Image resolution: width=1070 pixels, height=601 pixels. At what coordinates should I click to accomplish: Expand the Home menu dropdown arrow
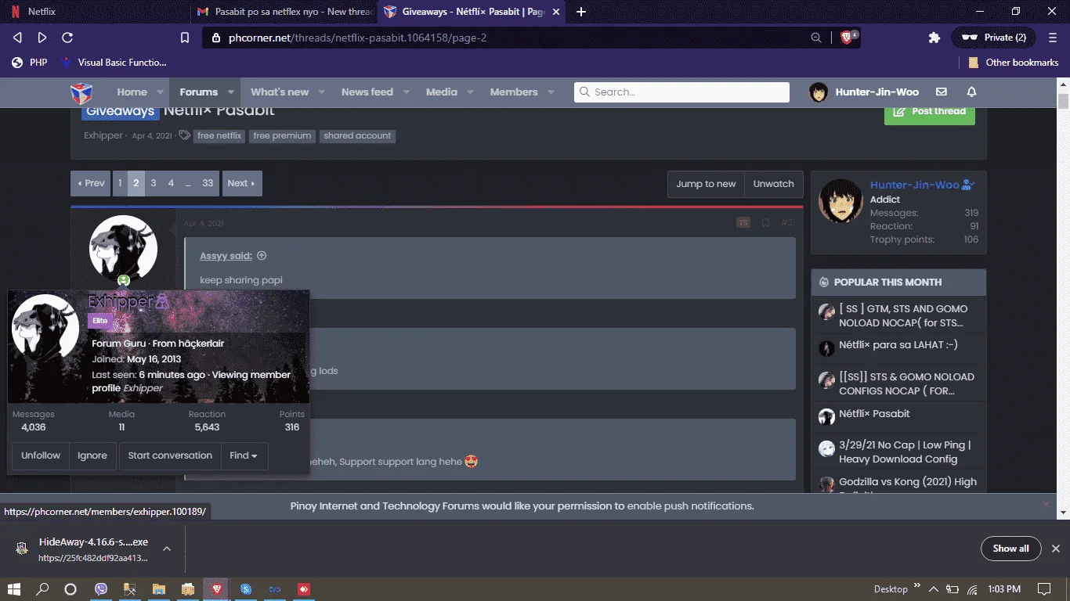point(160,92)
